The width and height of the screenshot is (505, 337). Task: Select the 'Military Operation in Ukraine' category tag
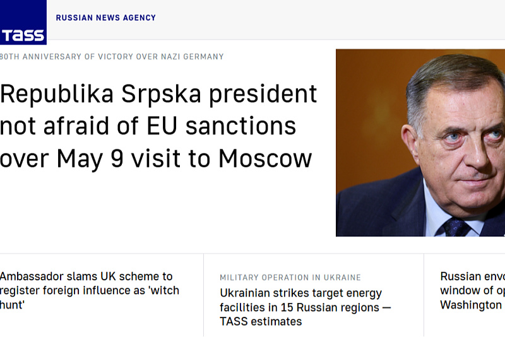(x=290, y=278)
